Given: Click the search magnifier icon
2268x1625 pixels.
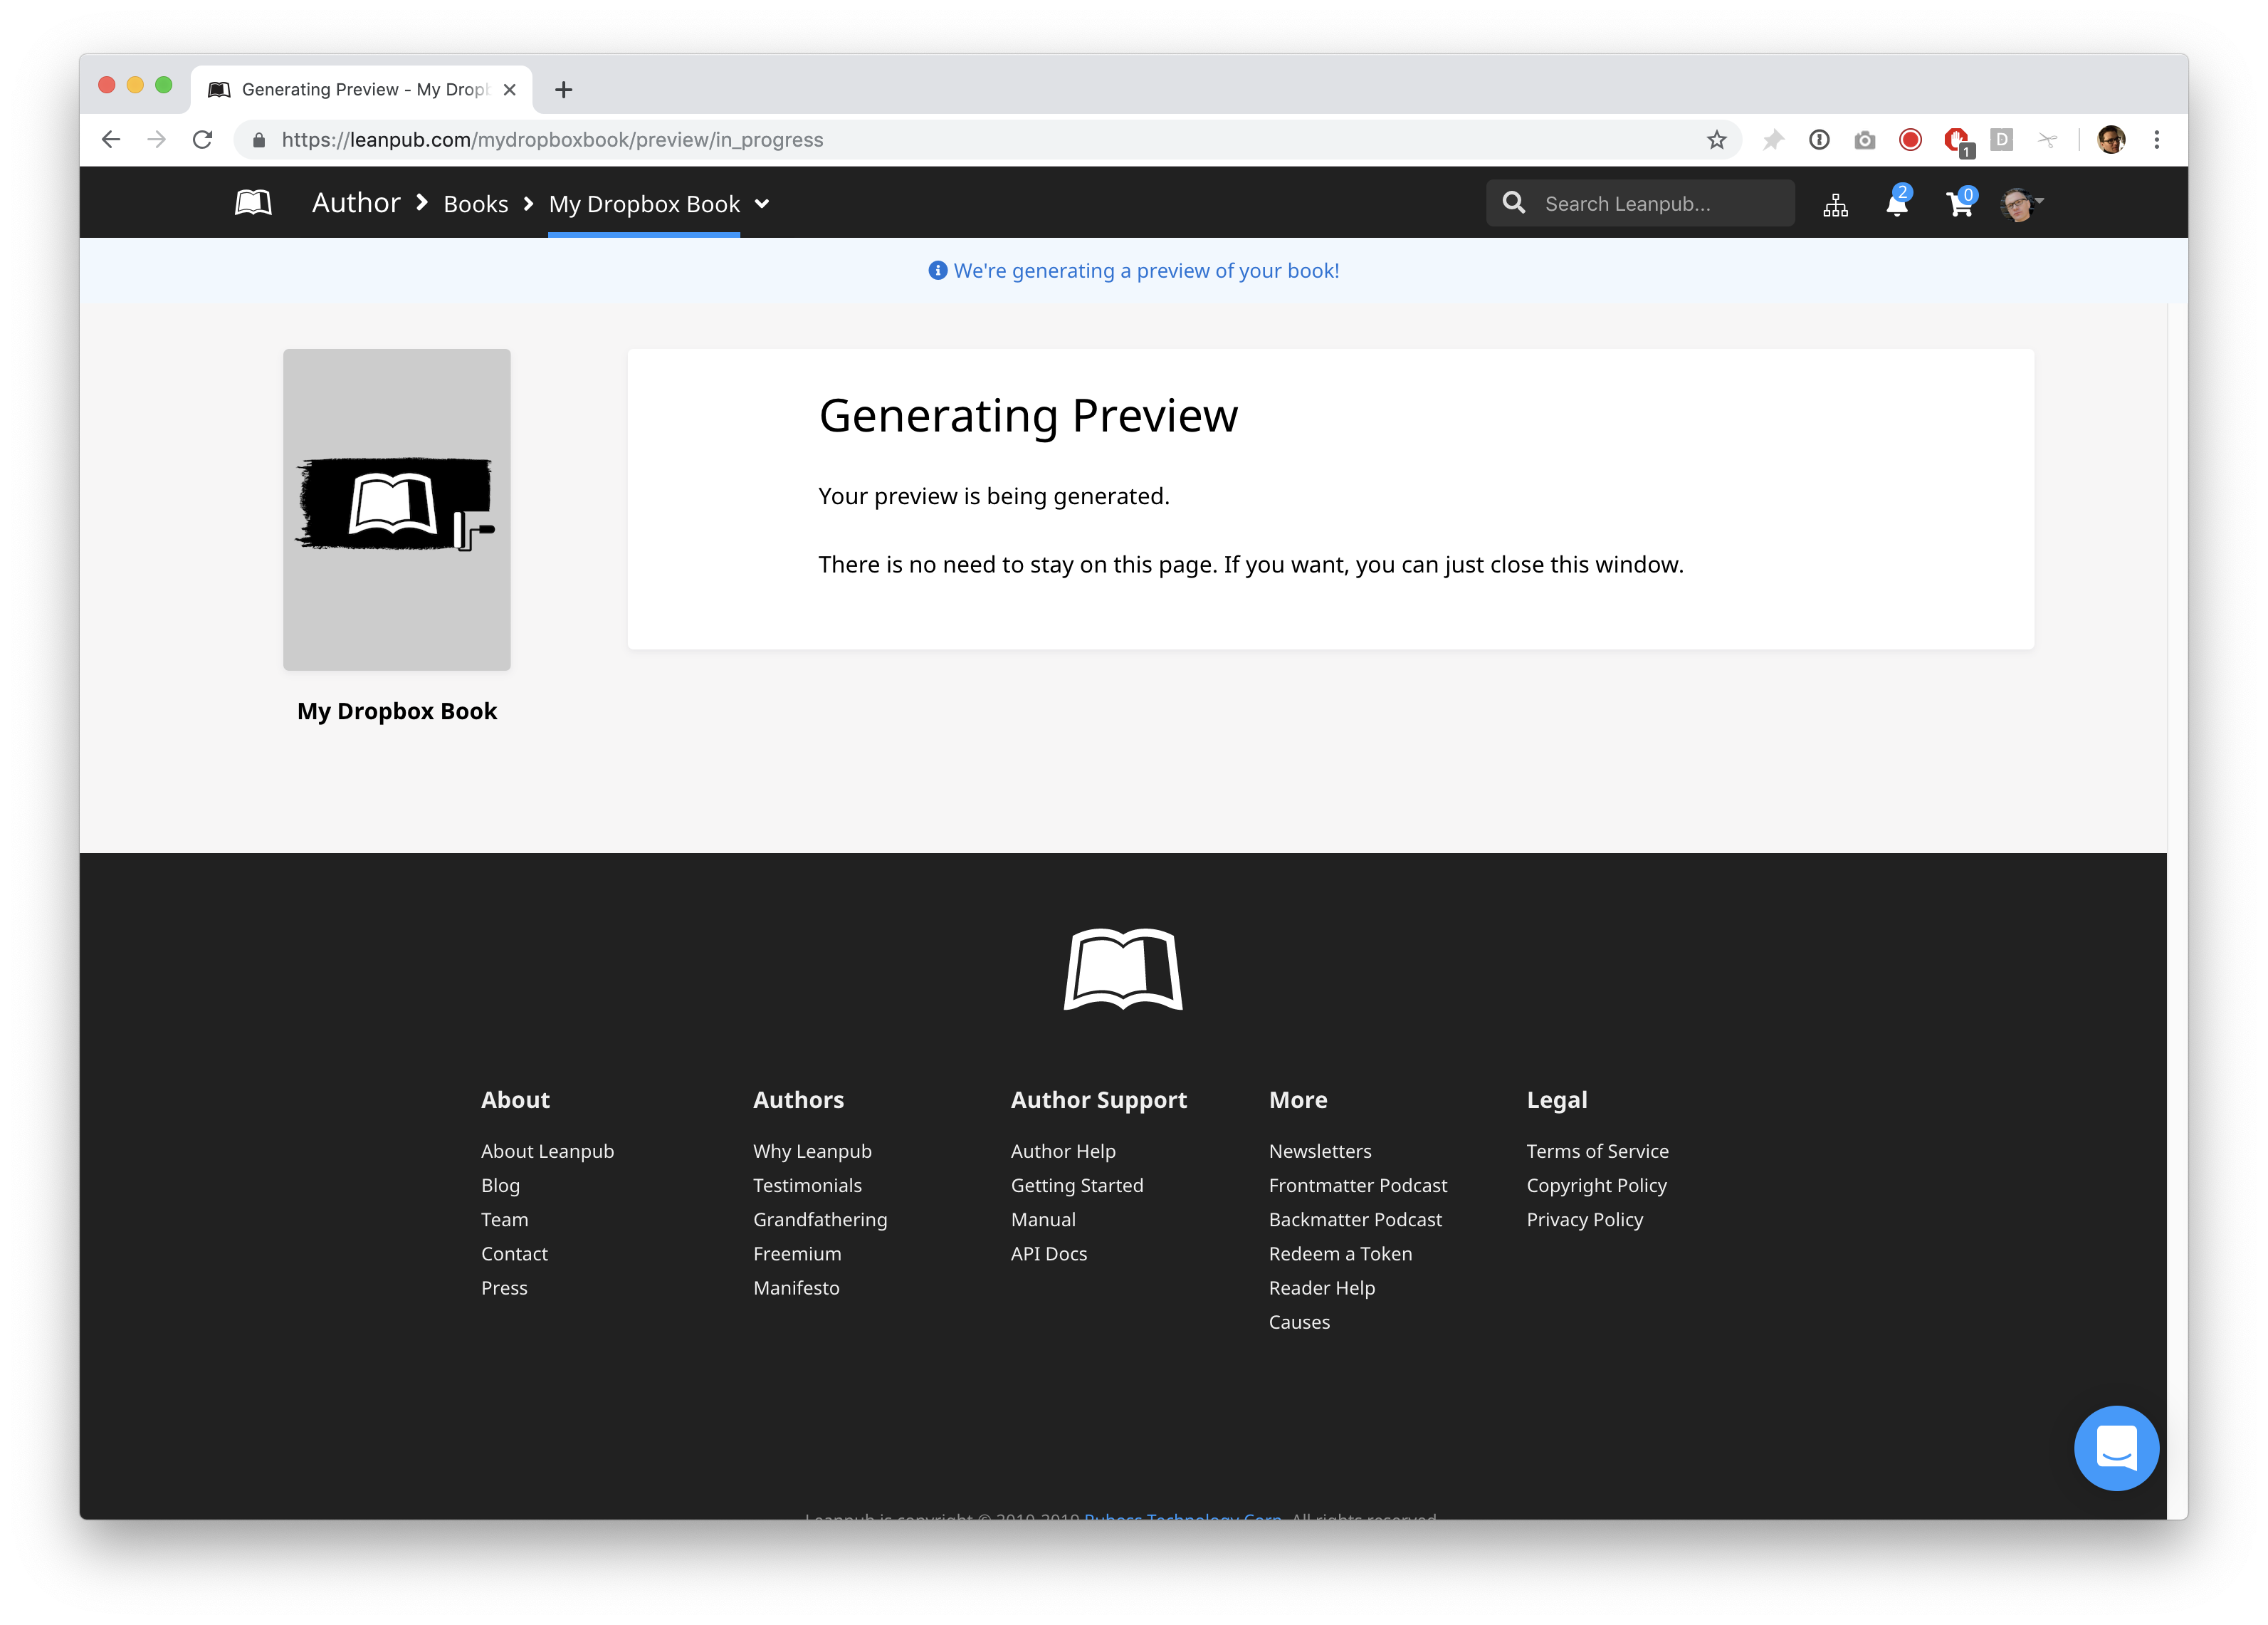Looking at the screenshot, I should click(x=1514, y=203).
